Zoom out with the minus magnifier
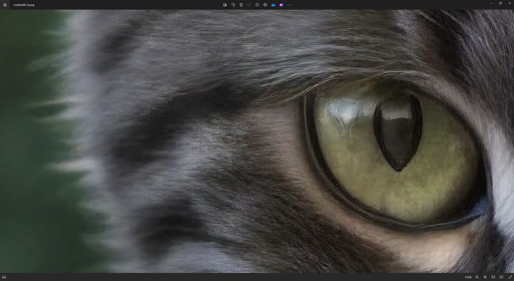Screen dimensions: 514x281 pos(477,277)
